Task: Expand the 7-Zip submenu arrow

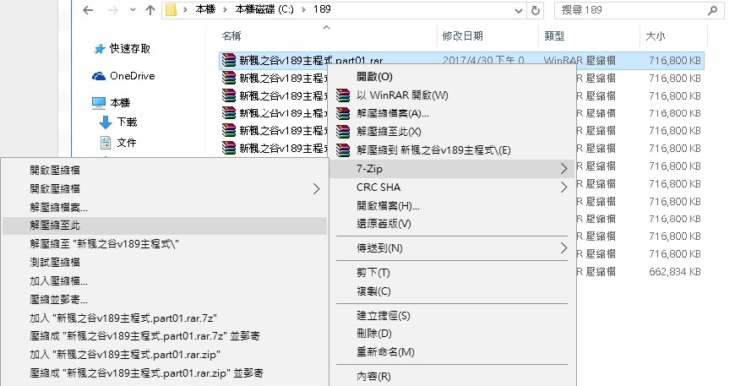Action: click(x=563, y=169)
